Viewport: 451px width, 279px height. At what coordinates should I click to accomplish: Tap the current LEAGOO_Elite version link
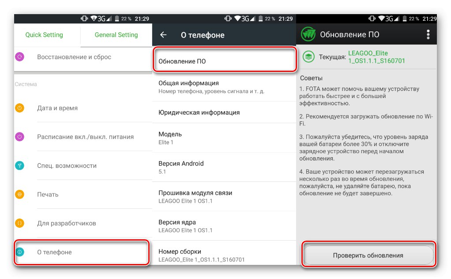(376, 57)
